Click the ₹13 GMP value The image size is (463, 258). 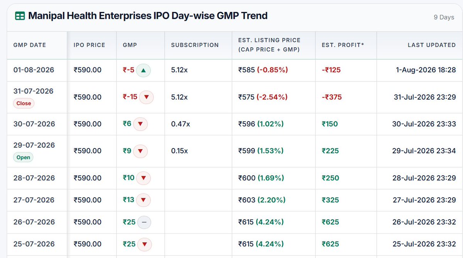click(x=128, y=200)
